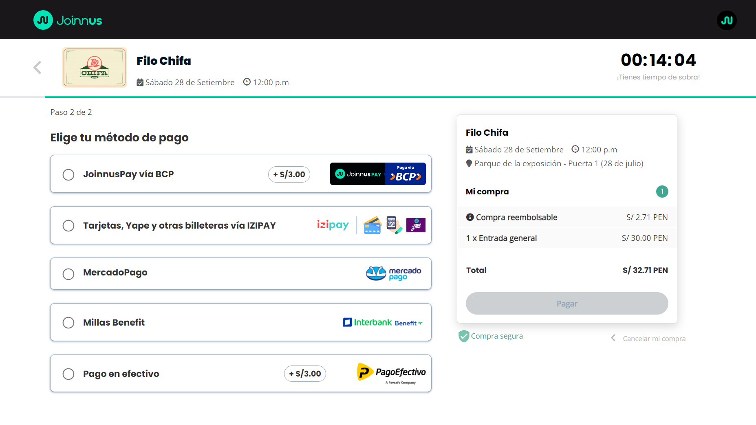The height and width of the screenshot is (425, 756).
Task: Open the user profile avatar icon
Action: click(726, 20)
